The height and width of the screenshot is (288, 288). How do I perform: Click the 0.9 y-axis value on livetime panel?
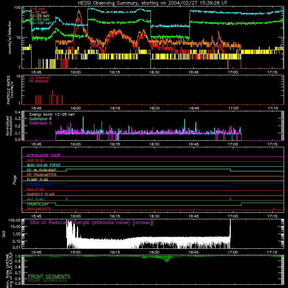(18, 261)
